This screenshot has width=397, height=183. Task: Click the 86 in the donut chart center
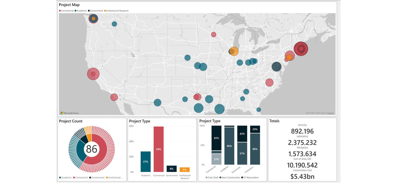click(x=91, y=149)
